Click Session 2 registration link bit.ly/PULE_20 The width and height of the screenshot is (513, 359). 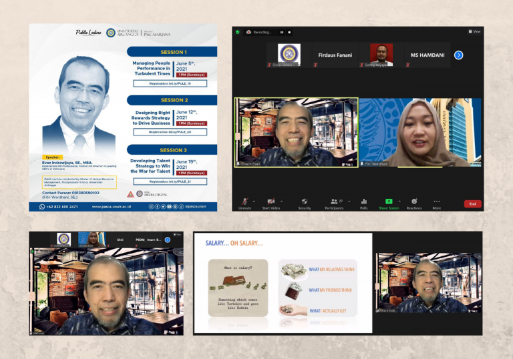(x=170, y=131)
